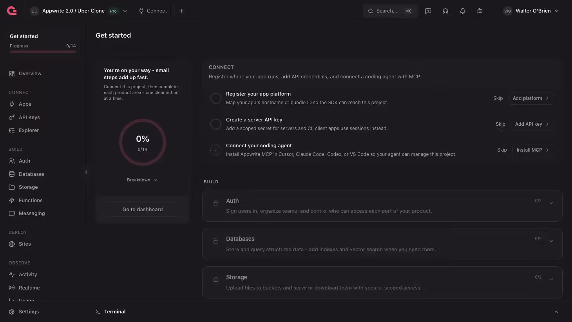The width and height of the screenshot is (572, 322).
Task: Click the Get started sidebar header
Action: [24, 36]
